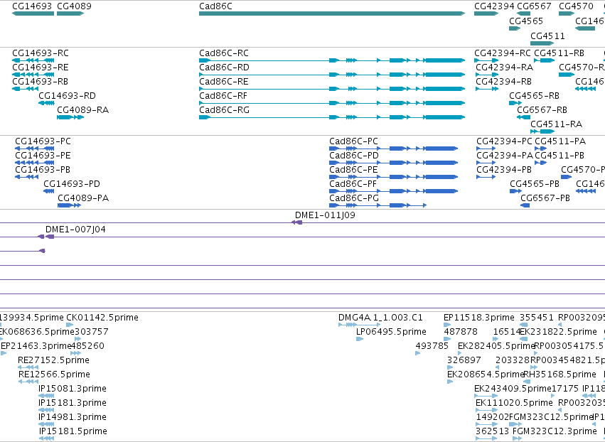Select the CG42394 gene label
The width and height of the screenshot is (605, 442).
pos(494,6)
